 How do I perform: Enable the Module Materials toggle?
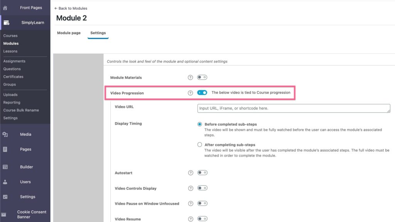202,77
